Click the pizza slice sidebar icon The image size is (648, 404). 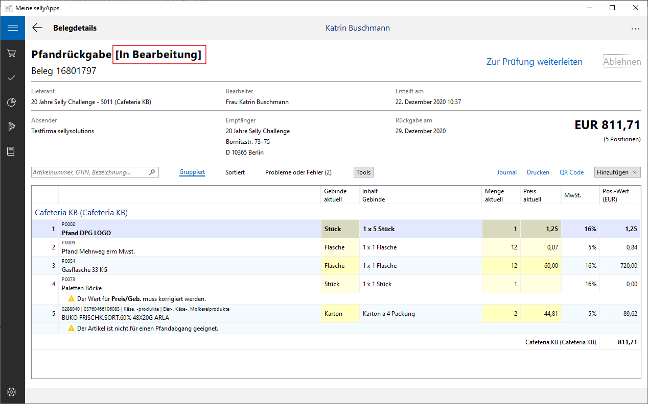click(x=12, y=127)
